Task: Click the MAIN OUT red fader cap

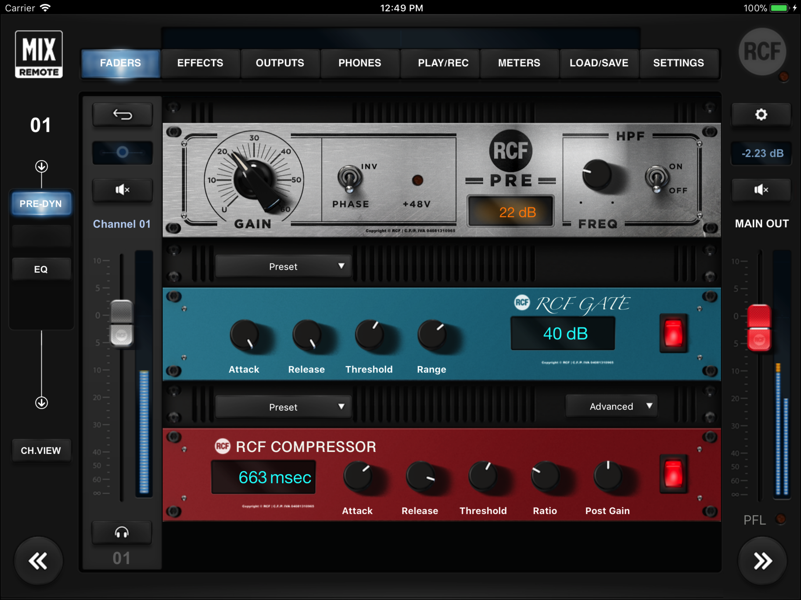Action: [759, 328]
